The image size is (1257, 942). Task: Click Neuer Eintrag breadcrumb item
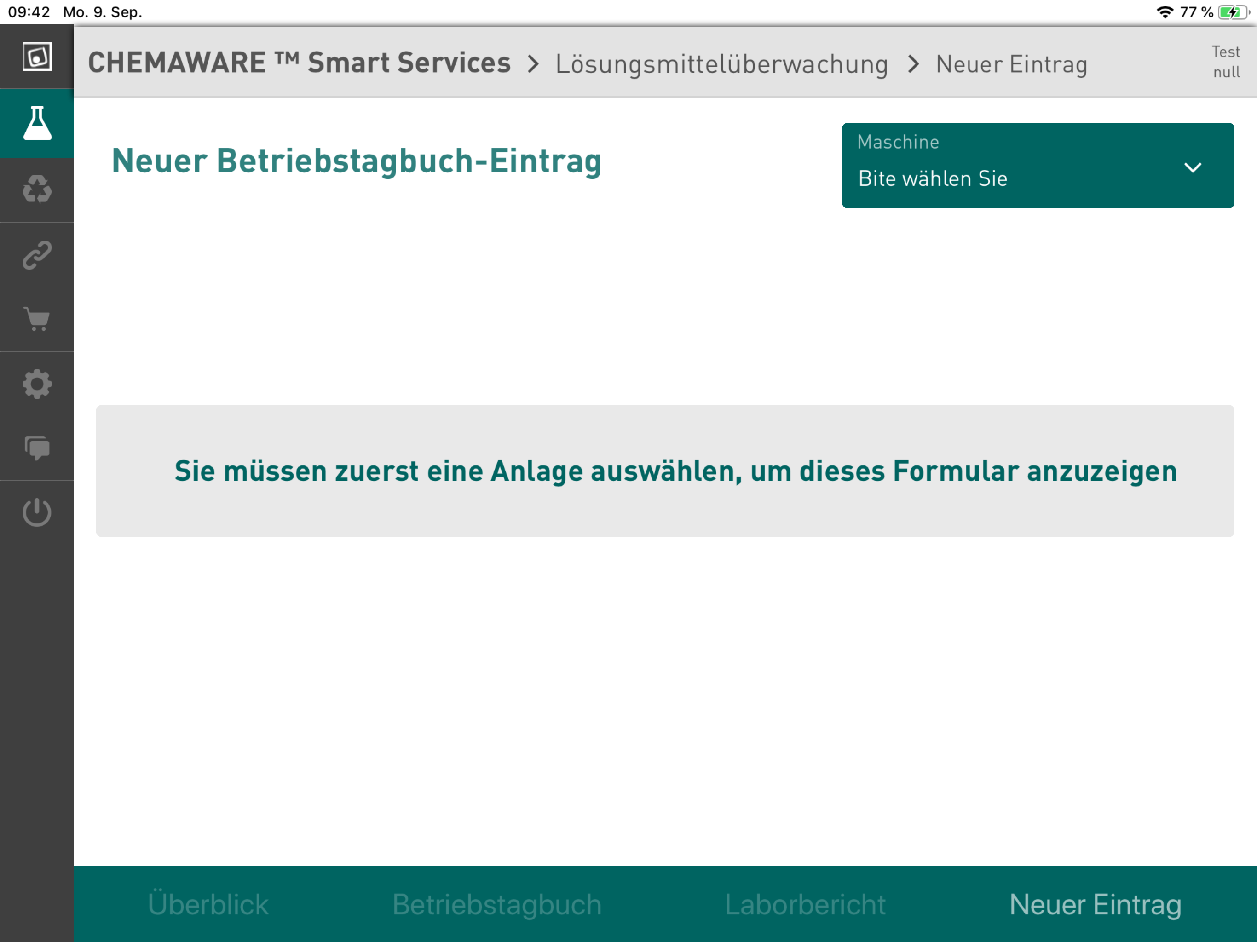1011,64
